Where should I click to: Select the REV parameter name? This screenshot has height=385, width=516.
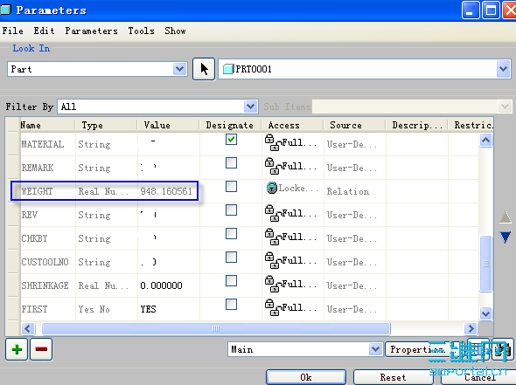click(x=29, y=215)
